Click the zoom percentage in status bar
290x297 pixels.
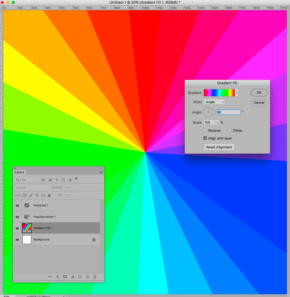click(x=7, y=296)
